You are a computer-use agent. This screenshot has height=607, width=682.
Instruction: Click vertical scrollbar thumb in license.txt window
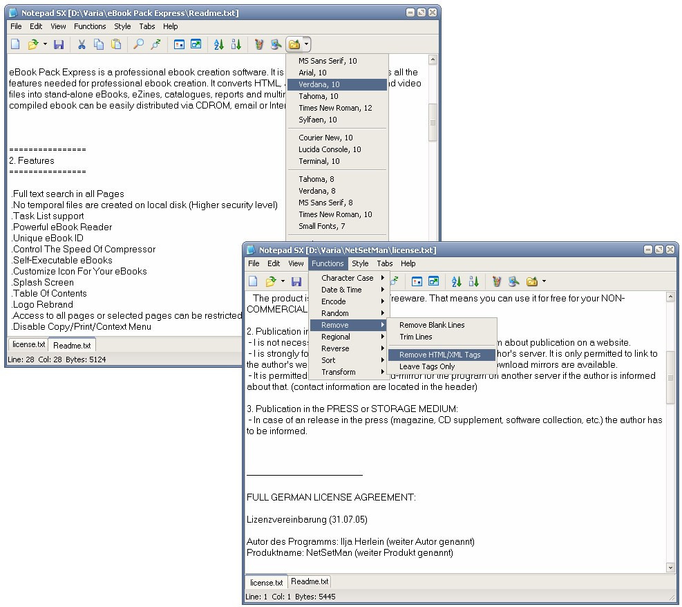[670, 377]
